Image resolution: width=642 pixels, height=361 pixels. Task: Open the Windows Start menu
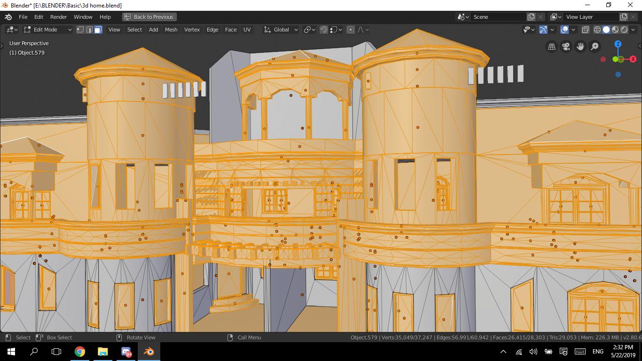pos(11,351)
